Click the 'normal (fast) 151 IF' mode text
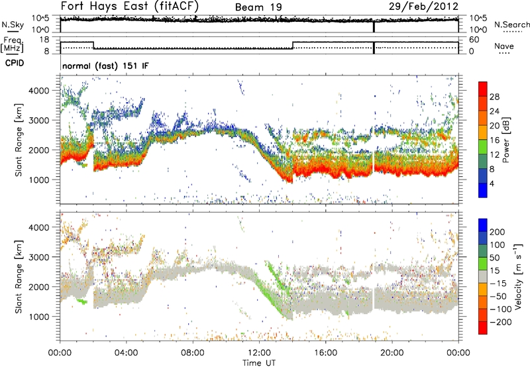This screenshot has height=367, width=530. click(x=105, y=66)
